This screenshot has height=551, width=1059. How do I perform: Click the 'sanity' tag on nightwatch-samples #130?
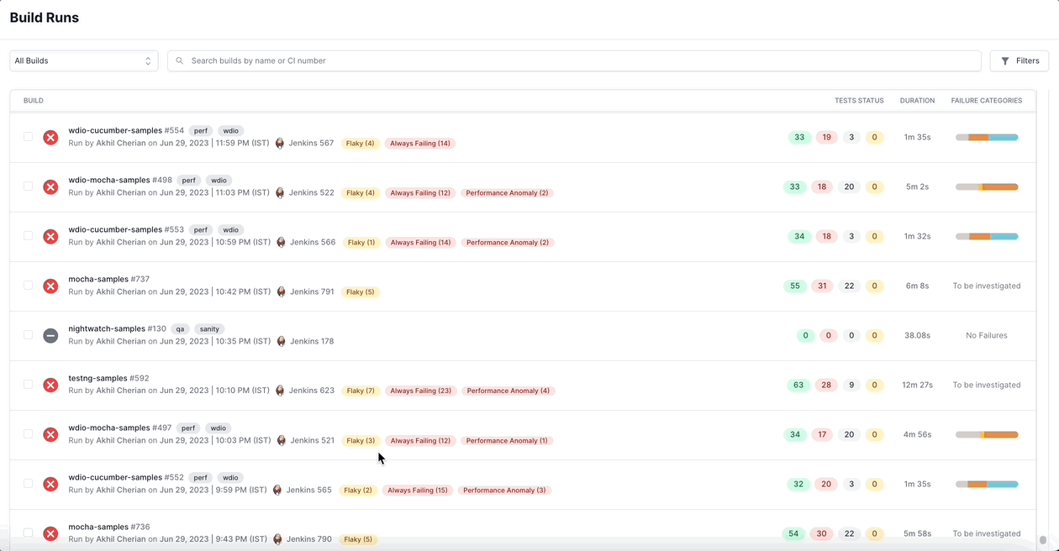(210, 329)
